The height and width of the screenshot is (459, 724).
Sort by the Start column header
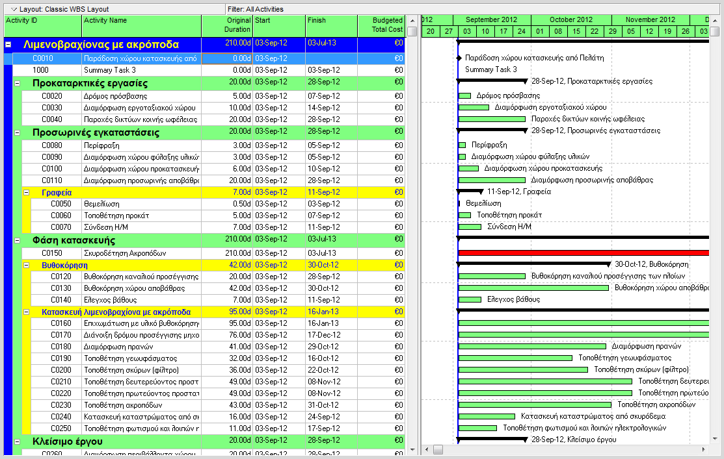point(279,26)
